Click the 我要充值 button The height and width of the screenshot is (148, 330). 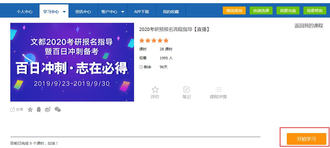coord(288,10)
